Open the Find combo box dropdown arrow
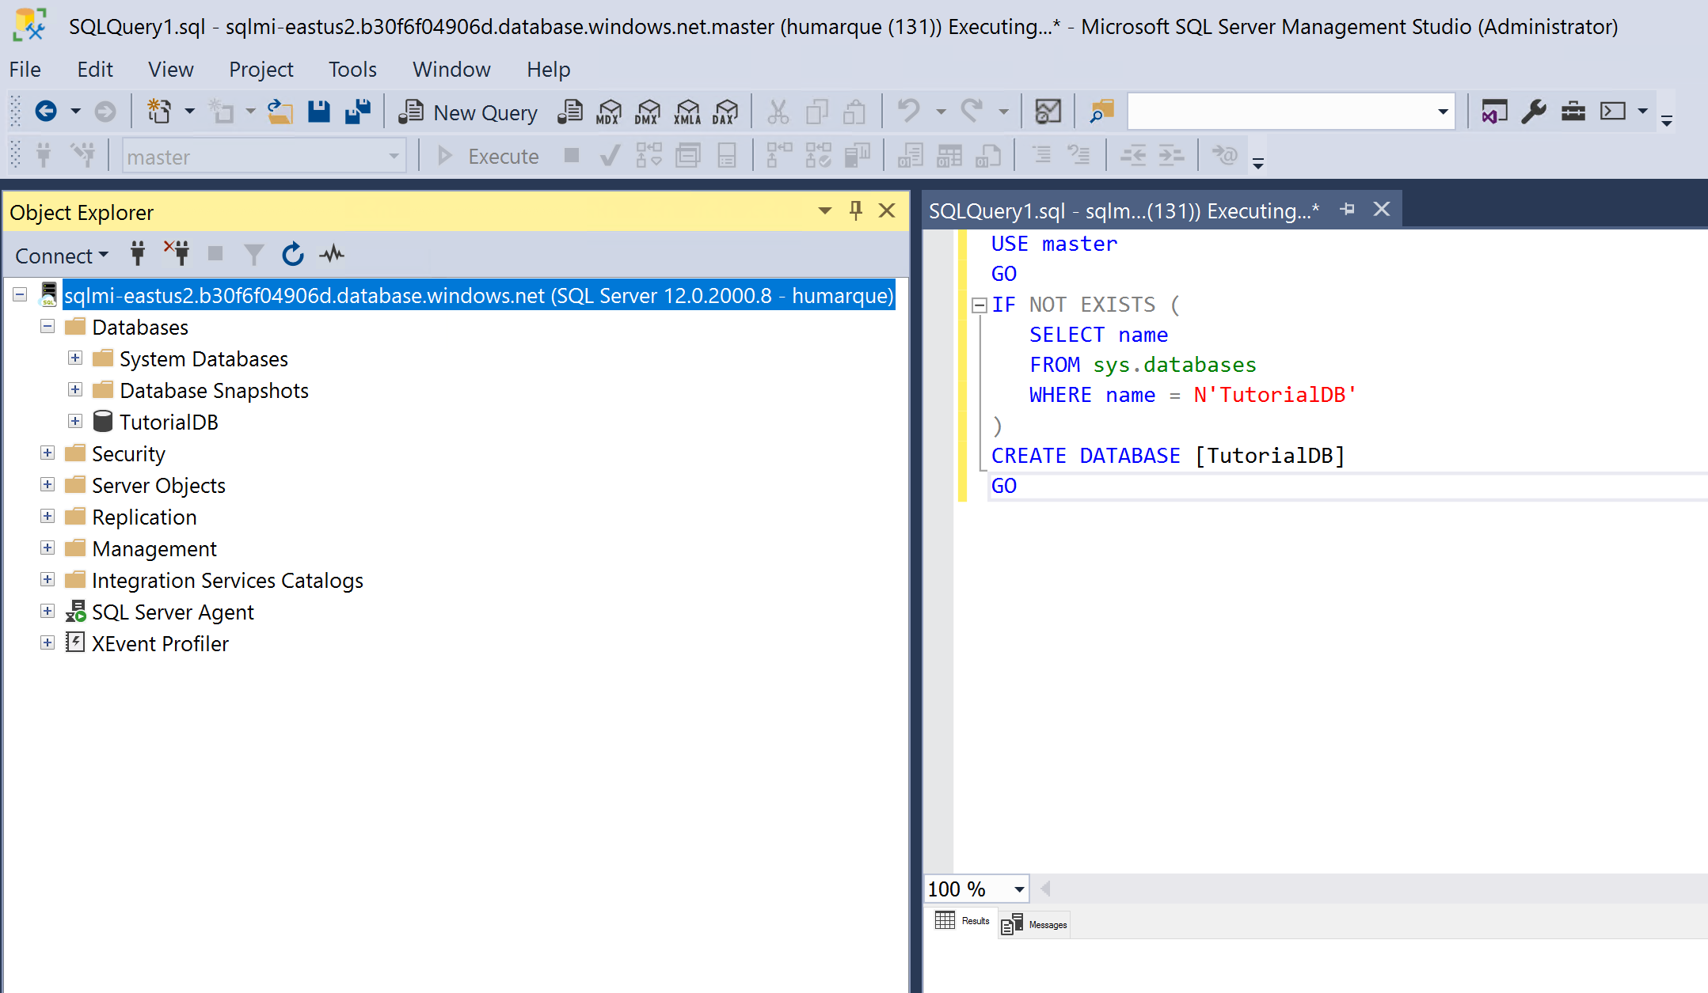Image resolution: width=1708 pixels, height=993 pixels. click(1443, 112)
